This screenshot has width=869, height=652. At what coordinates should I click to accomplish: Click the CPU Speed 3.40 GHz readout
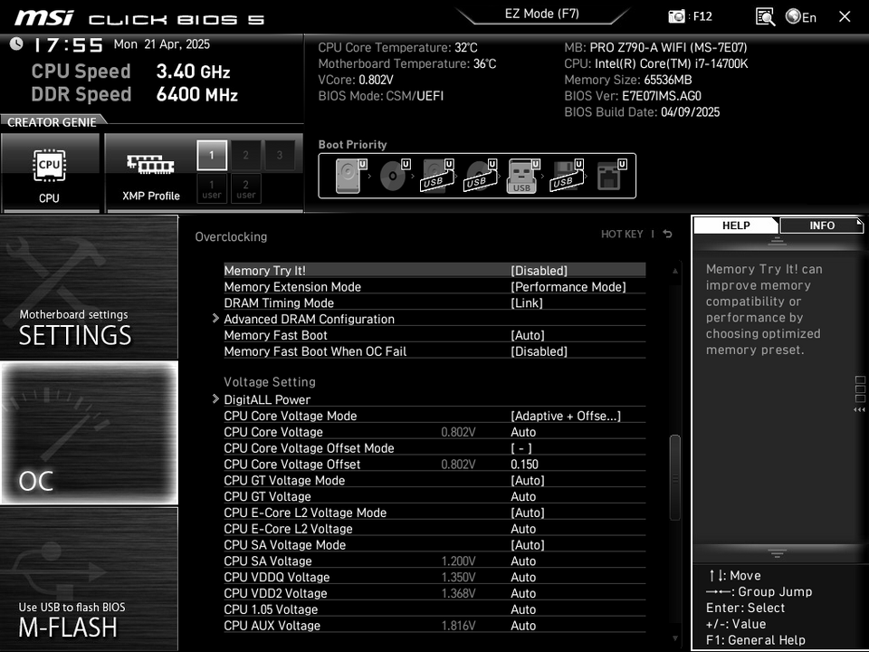point(130,71)
